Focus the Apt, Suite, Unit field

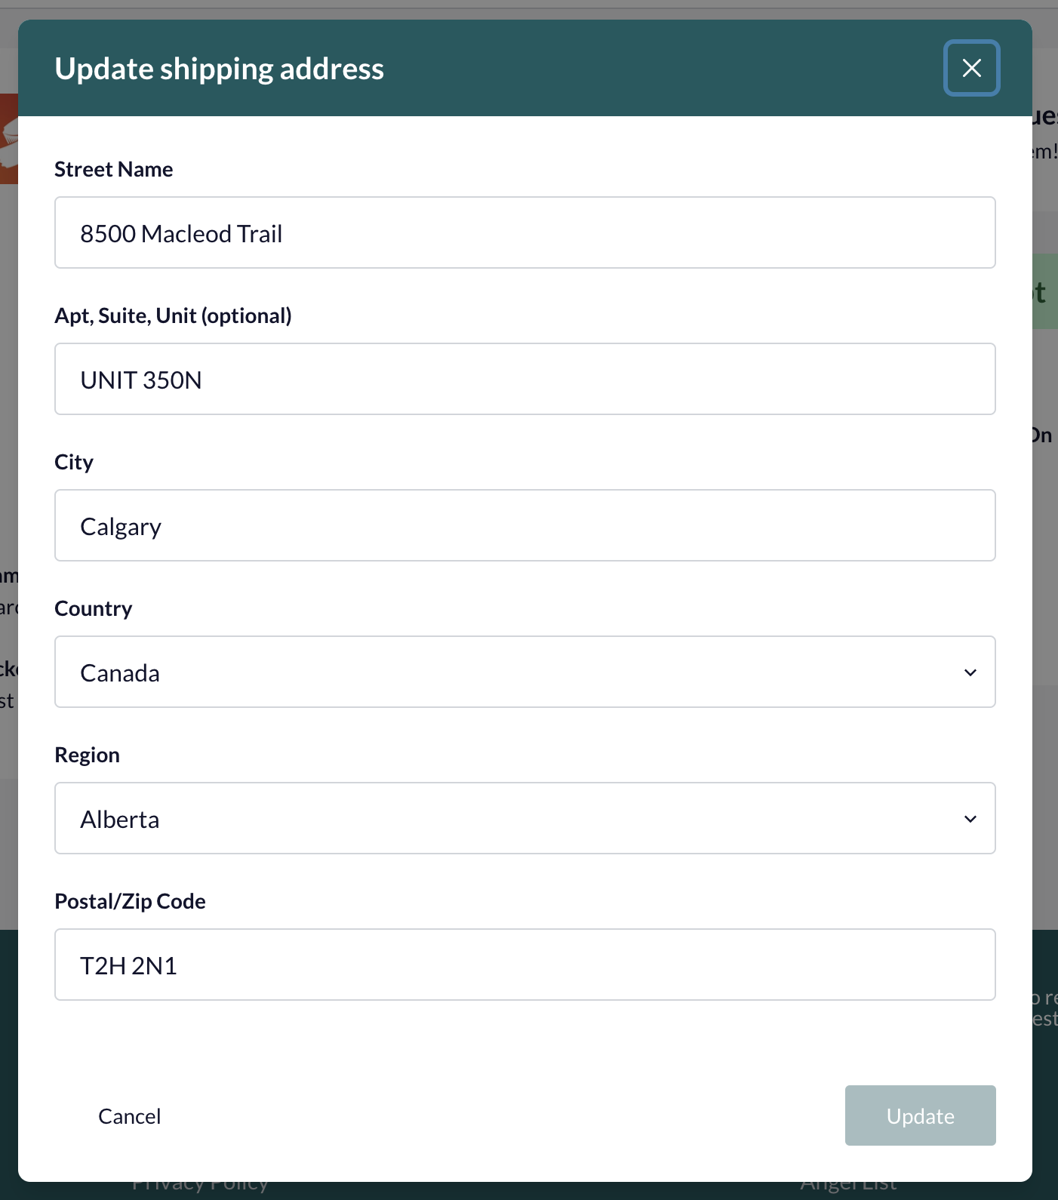click(525, 379)
